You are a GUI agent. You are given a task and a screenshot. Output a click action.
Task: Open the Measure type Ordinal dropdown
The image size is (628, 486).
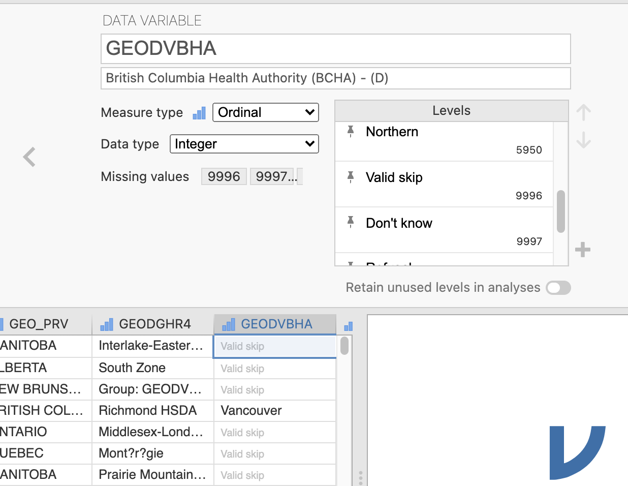(x=265, y=112)
